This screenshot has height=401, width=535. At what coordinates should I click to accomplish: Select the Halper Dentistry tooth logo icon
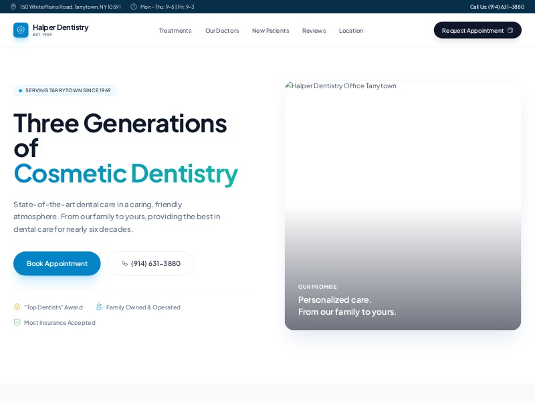pos(21,30)
